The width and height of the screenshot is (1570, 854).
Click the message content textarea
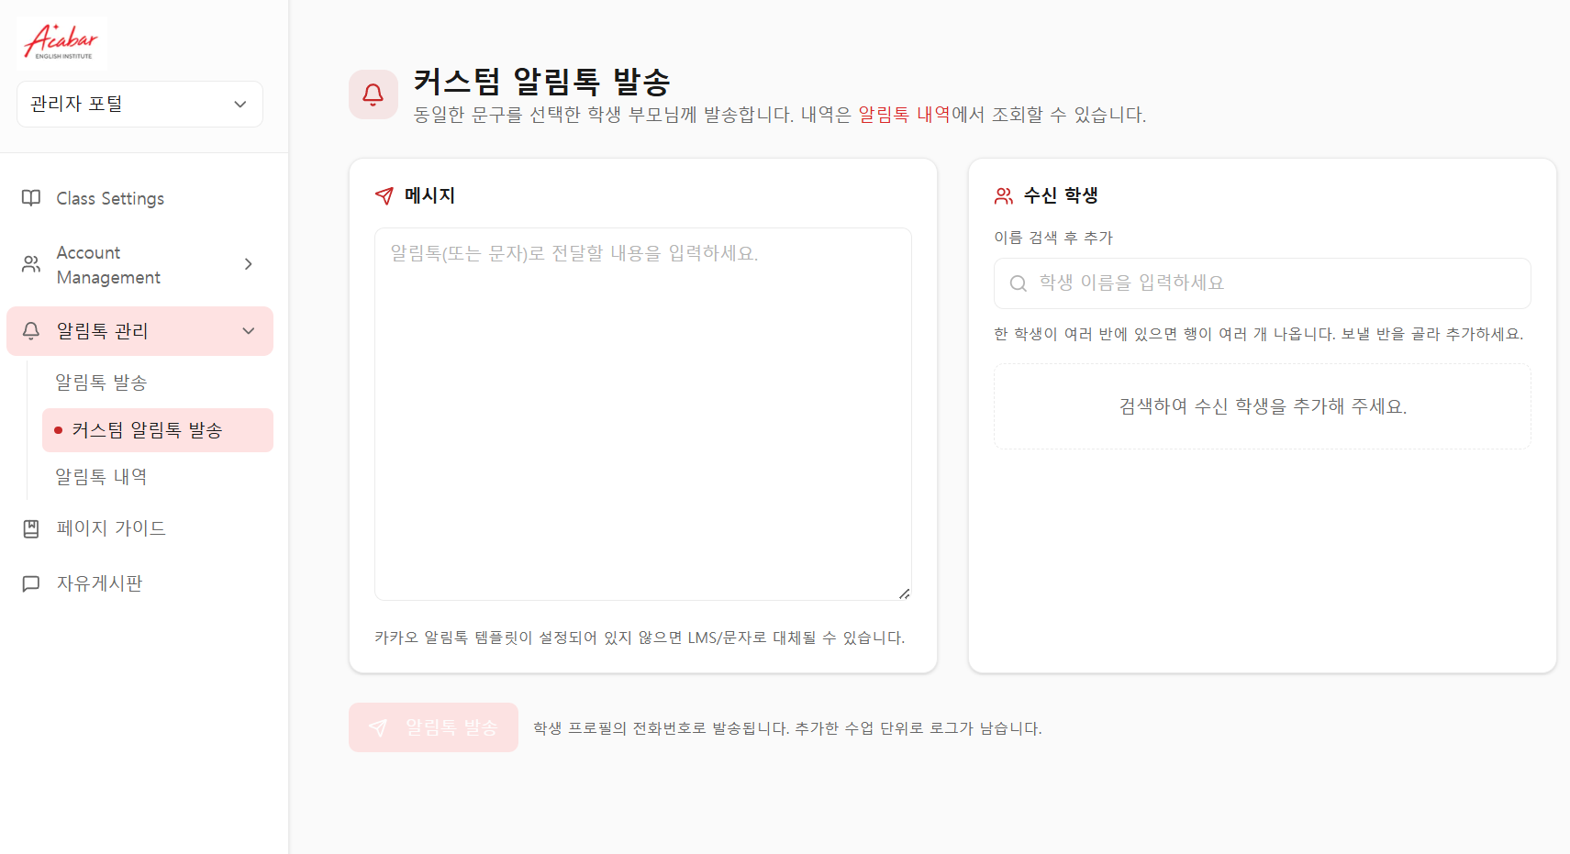click(x=642, y=413)
